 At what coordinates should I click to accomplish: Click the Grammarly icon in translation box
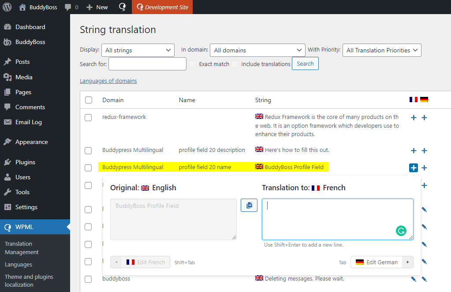[401, 231]
